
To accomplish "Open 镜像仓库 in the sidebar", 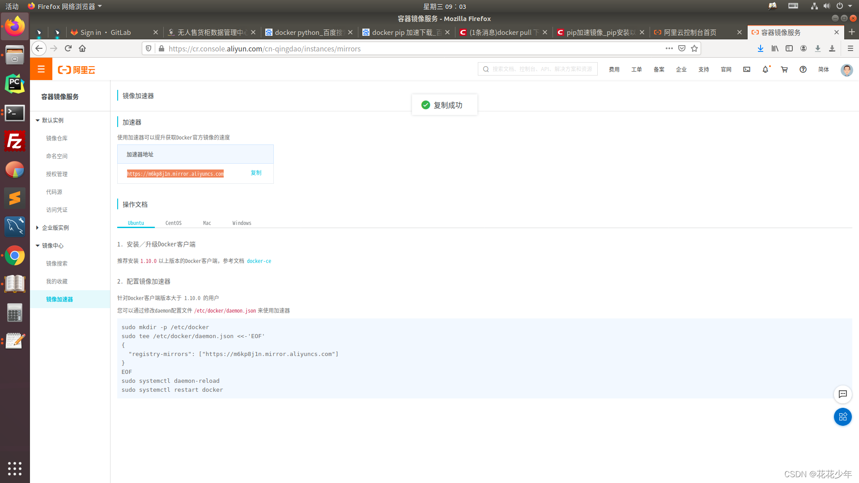I will coord(57,138).
